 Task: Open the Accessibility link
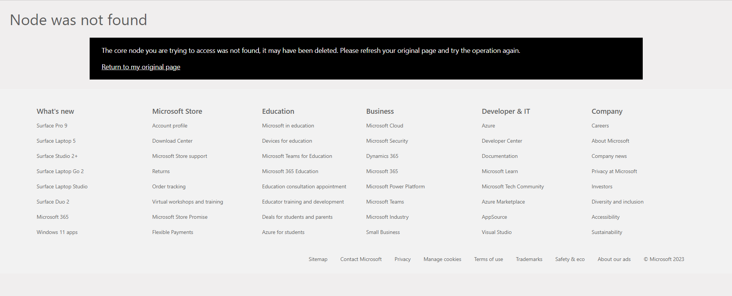point(605,217)
